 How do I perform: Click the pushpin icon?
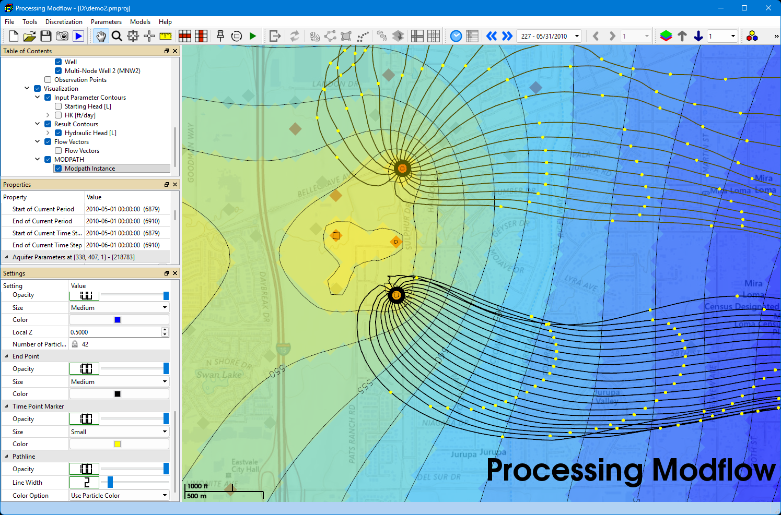coord(220,36)
